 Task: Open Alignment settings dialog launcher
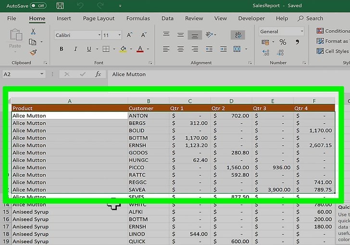click(x=250, y=63)
